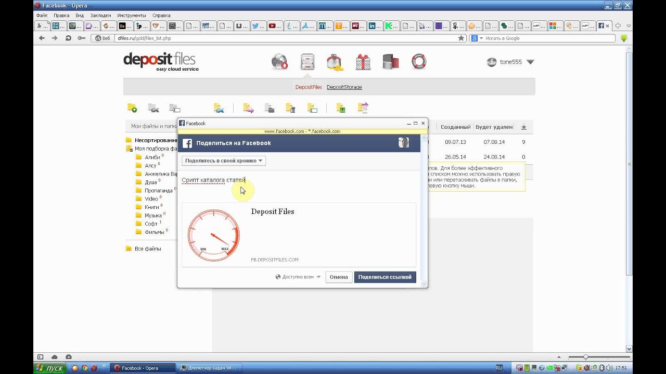The width and height of the screenshot is (666, 374).
Task: Click the copy file to folder icon
Action: coord(269,108)
